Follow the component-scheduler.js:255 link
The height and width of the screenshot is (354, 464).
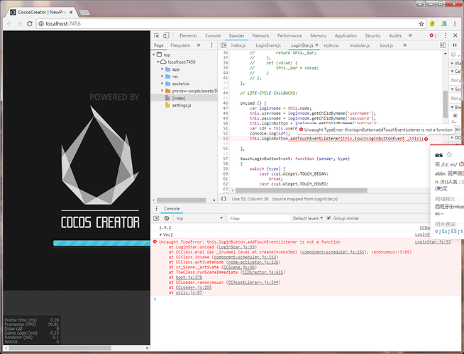tap(333, 252)
